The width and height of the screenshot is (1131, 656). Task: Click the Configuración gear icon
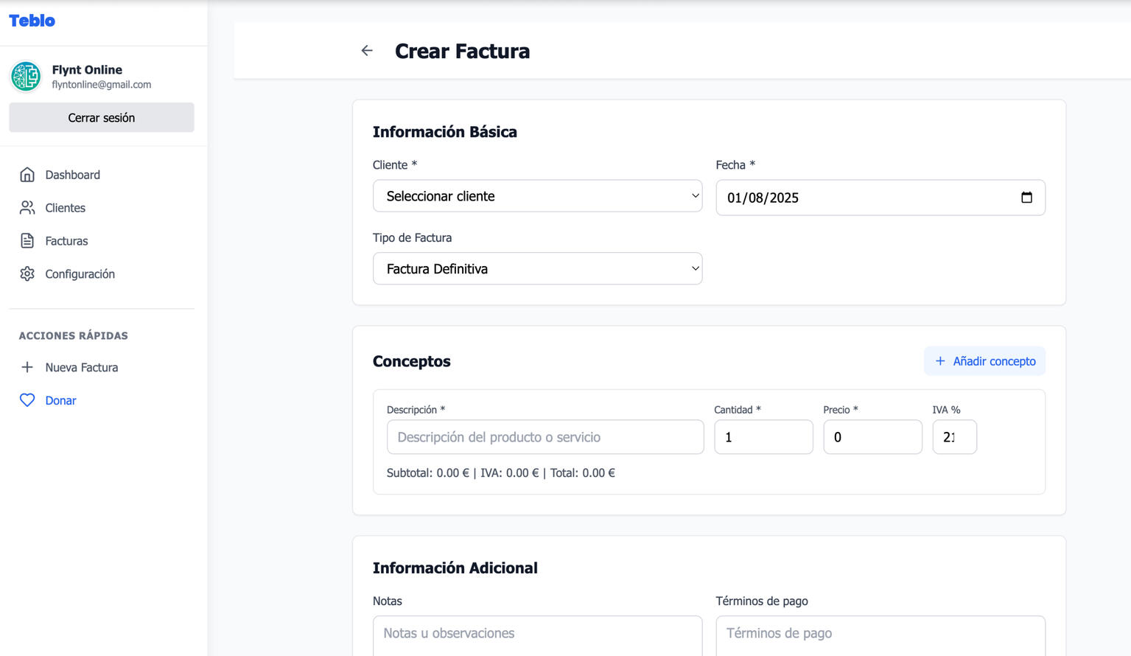coord(27,274)
